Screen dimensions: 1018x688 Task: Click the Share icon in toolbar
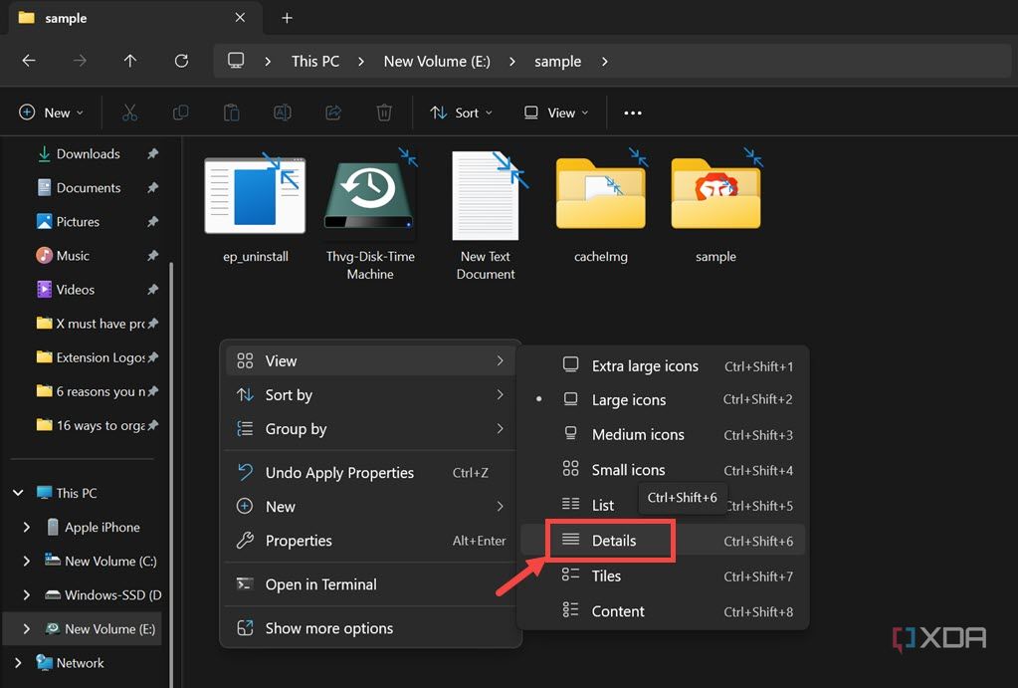(x=333, y=114)
